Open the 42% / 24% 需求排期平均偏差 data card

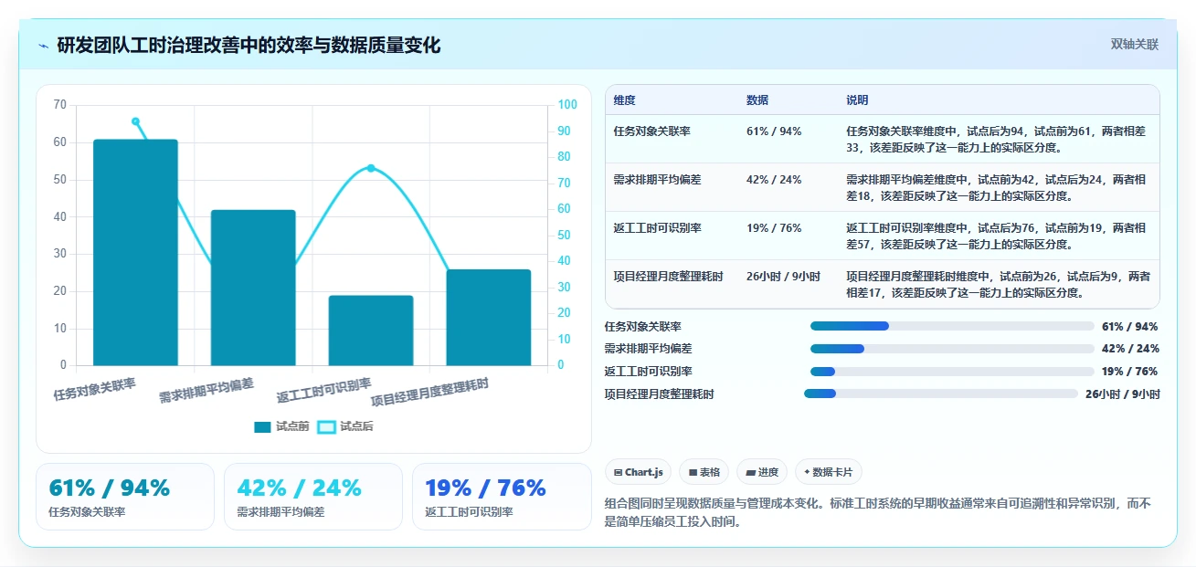tap(313, 497)
